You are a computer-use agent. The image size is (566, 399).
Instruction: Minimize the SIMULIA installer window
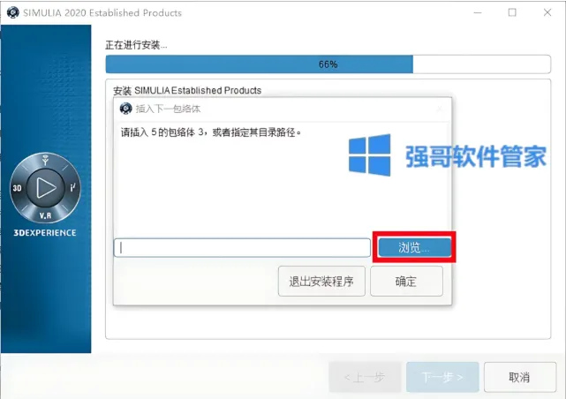[x=478, y=12]
